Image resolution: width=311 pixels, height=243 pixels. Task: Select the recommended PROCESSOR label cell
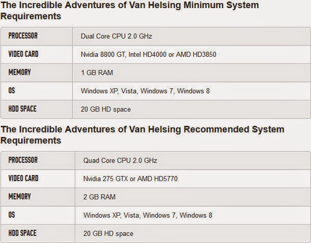point(38,160)
